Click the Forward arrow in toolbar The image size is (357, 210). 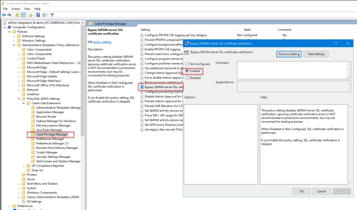[x=9, y=15]
